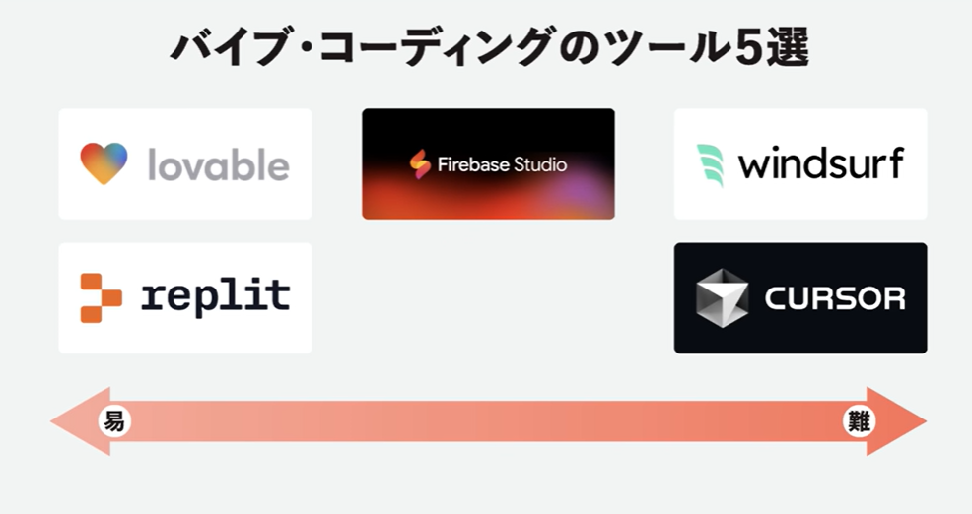This screenshot has height=514, width=972.
Task: Click the middle of the difficulty gradient bar
Action: pos(489,421)
